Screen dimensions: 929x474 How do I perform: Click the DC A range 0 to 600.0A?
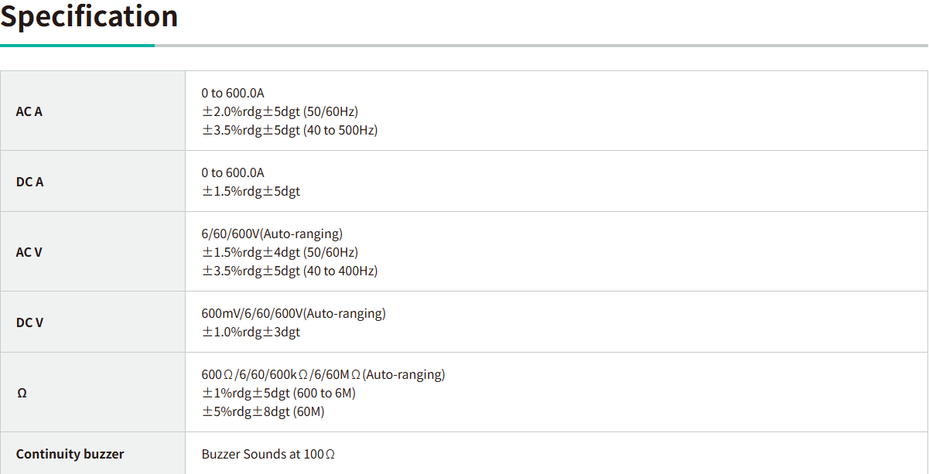(233, 172)
